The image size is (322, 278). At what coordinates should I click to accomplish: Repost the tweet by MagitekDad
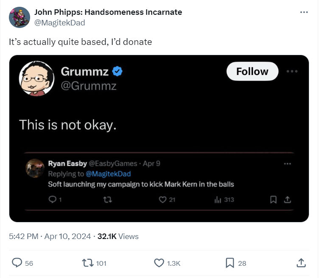(x=88, y=263)
